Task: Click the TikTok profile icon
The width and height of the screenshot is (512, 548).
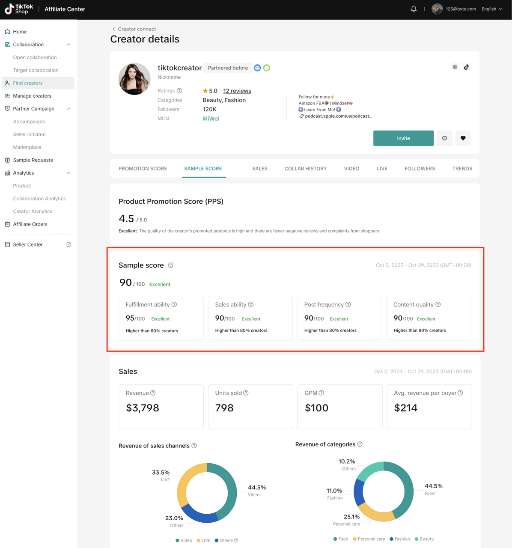Action: tap(466, 67)
